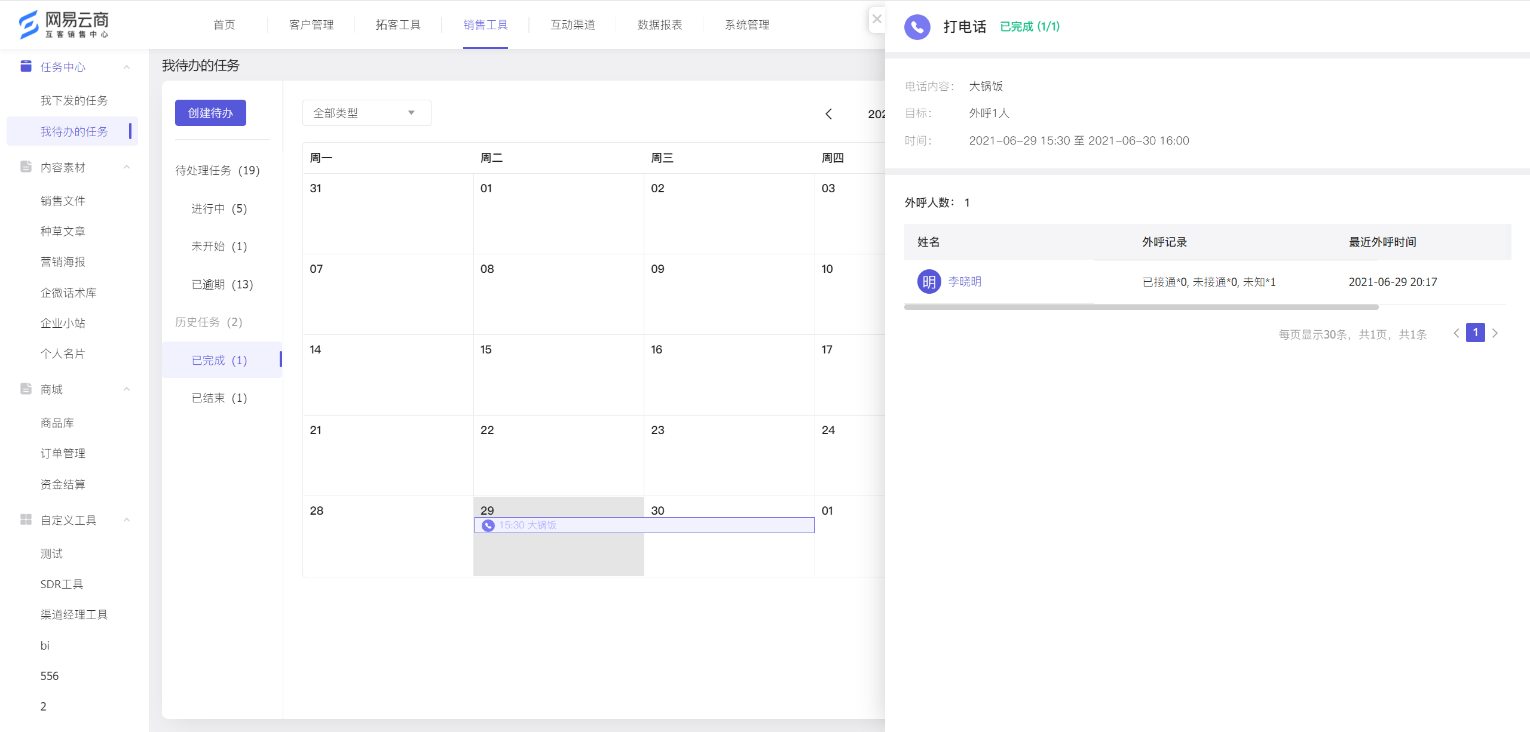The width and height of the screenshot is (1530, 732).
Task: Collapse the 任务中心 menu group
Action: click(x=127, y=67)
